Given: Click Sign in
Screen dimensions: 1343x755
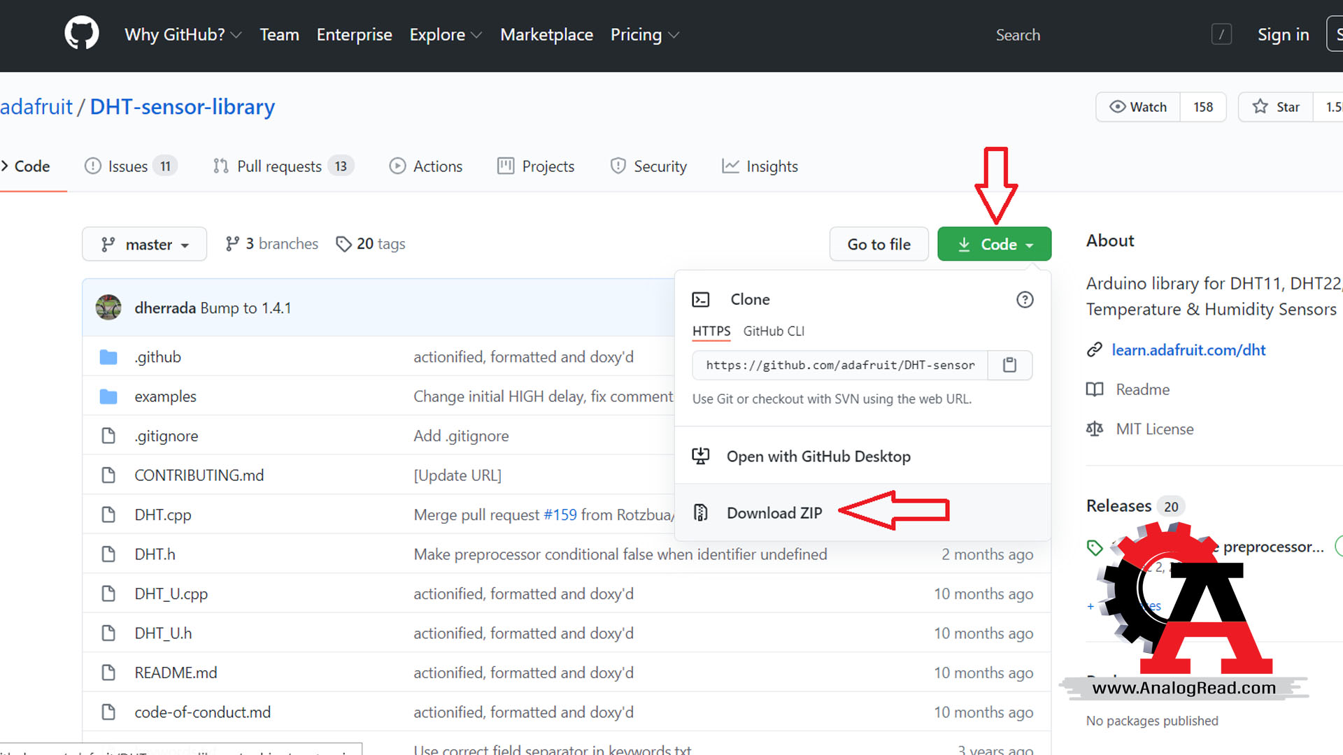Looking at the screenshot, I should coord(1283,34).
